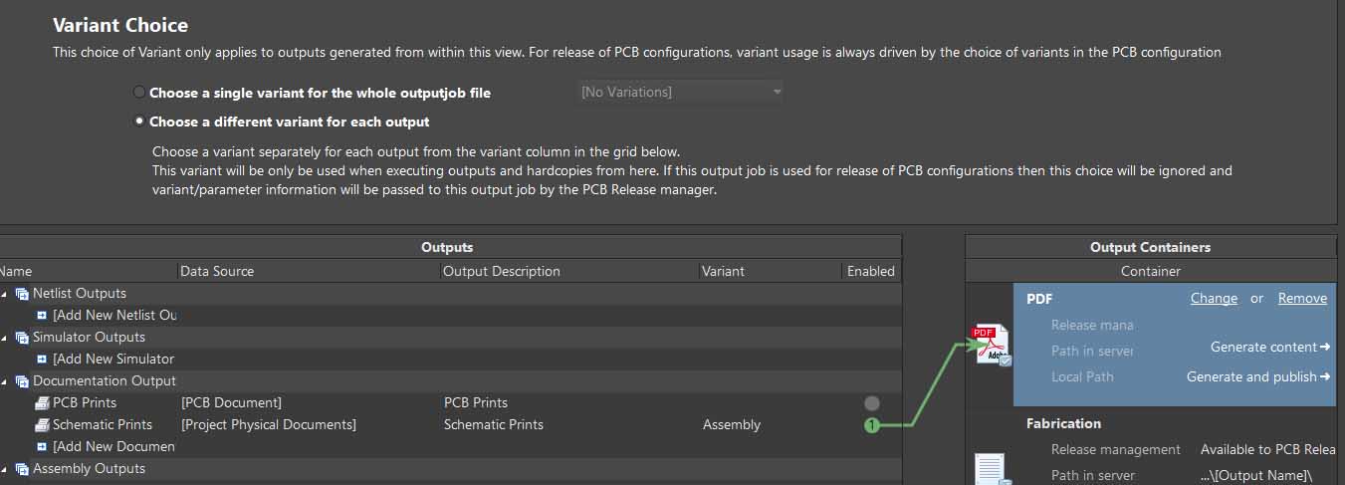
Task: Click the Assembly Outputs category icon
Action: pos(22,469)
